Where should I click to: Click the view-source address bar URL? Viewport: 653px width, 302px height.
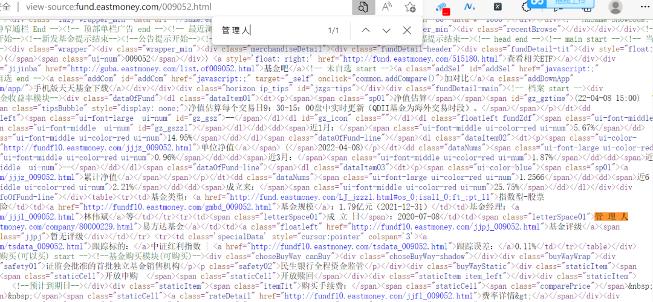pos(119,7)
